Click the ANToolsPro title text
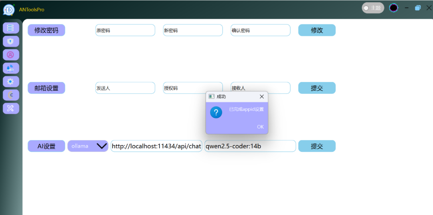The width and height of the screenshot is (433, 215). click(x=32, y=10)
